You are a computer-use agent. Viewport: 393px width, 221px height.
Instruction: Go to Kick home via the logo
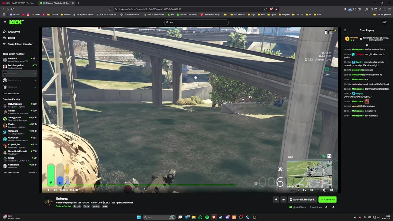point(16,22)
